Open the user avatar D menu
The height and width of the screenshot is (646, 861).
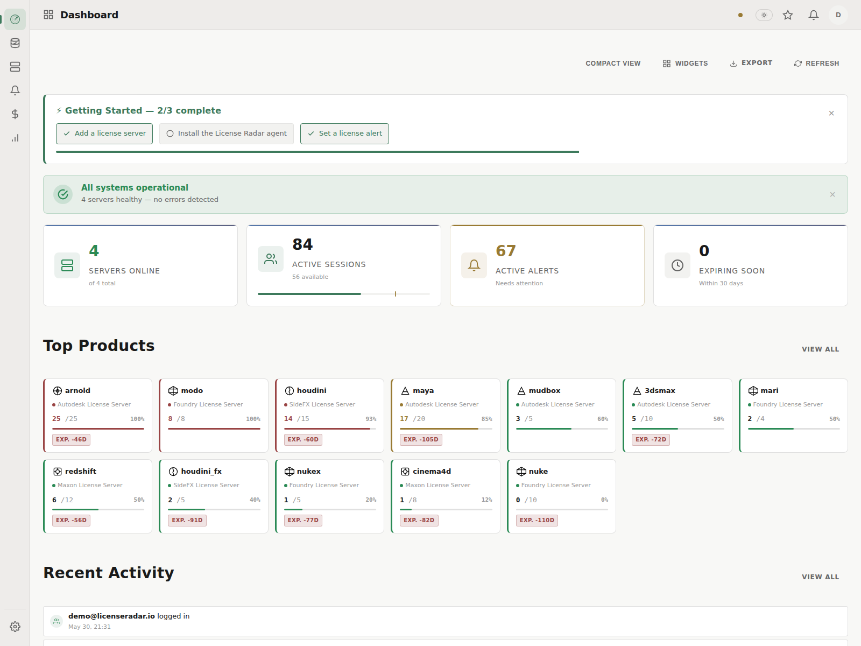click(x=838, y=15)
